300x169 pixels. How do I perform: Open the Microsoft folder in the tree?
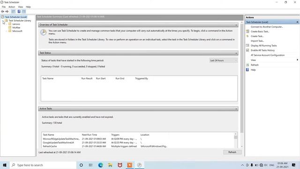(x=17, y=31)
